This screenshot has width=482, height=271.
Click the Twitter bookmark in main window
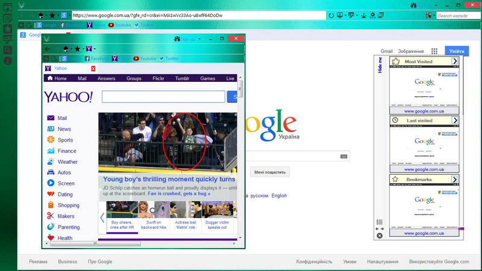pyautogui.click(x=144, y=25)
